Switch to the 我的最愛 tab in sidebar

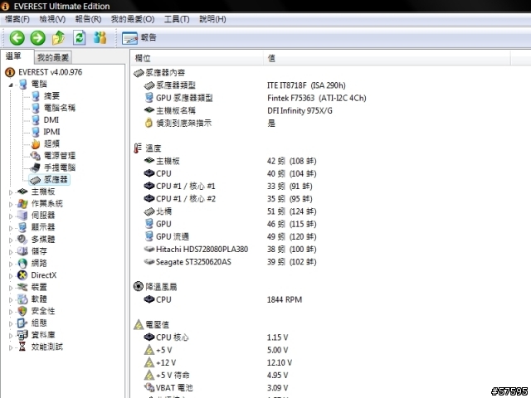[53, 57]
